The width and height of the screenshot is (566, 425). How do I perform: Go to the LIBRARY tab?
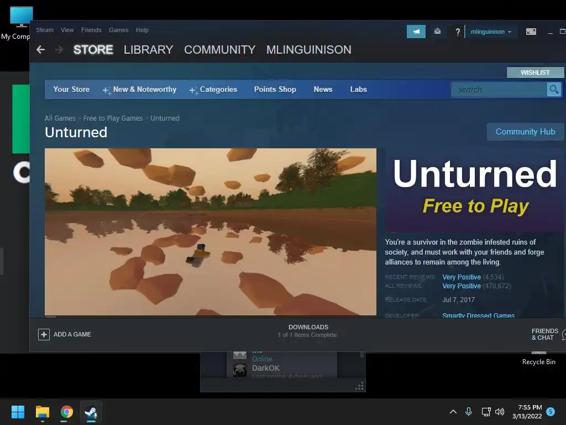point(148,49)
